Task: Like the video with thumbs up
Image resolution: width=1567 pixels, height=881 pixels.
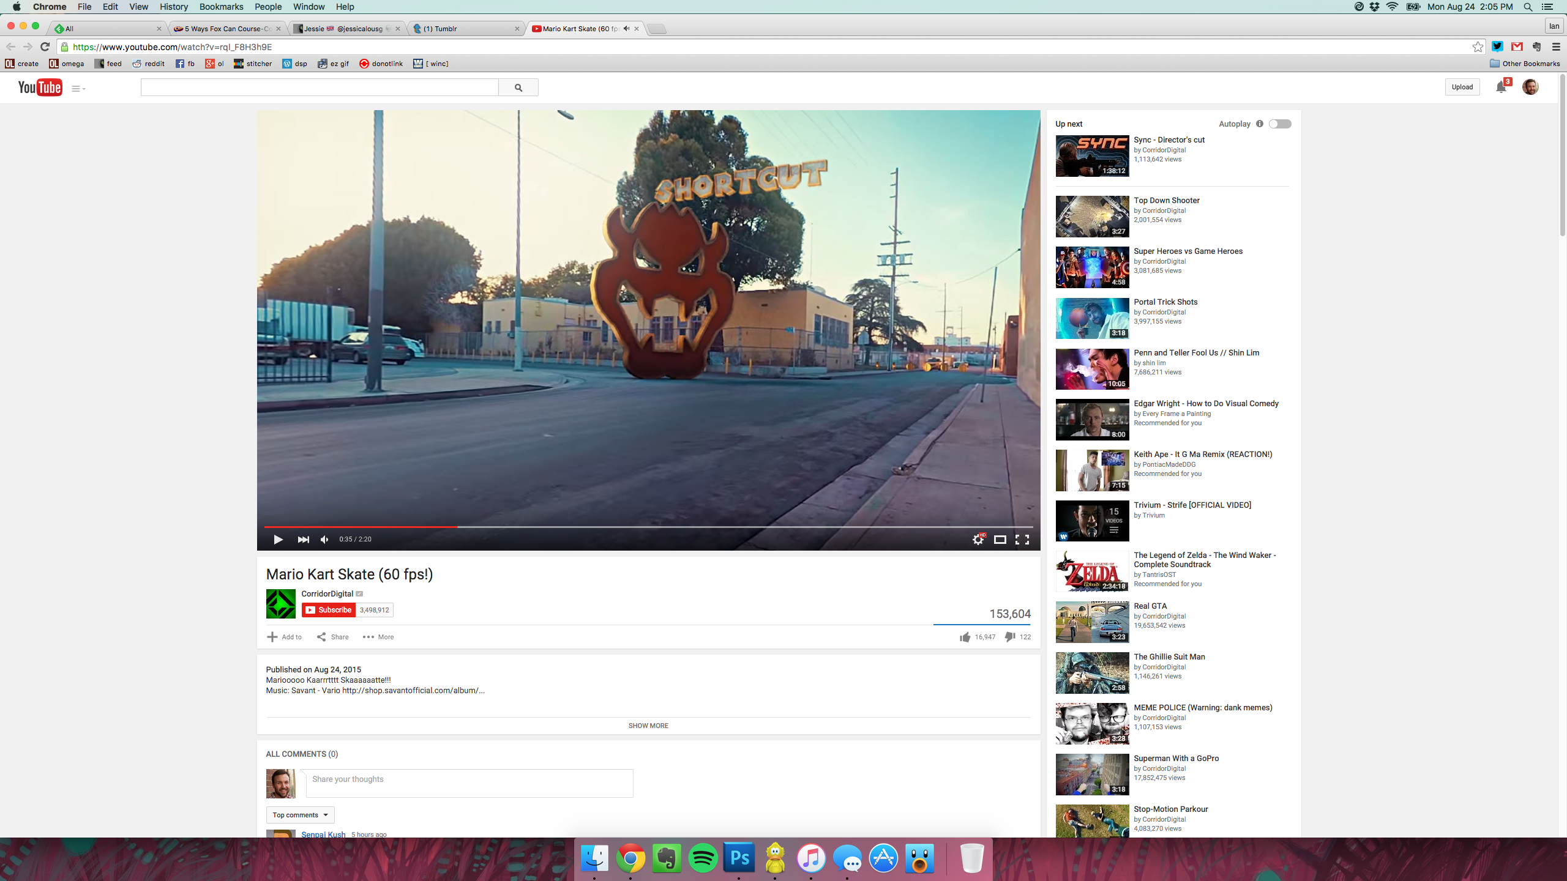Action: (965, 637)
